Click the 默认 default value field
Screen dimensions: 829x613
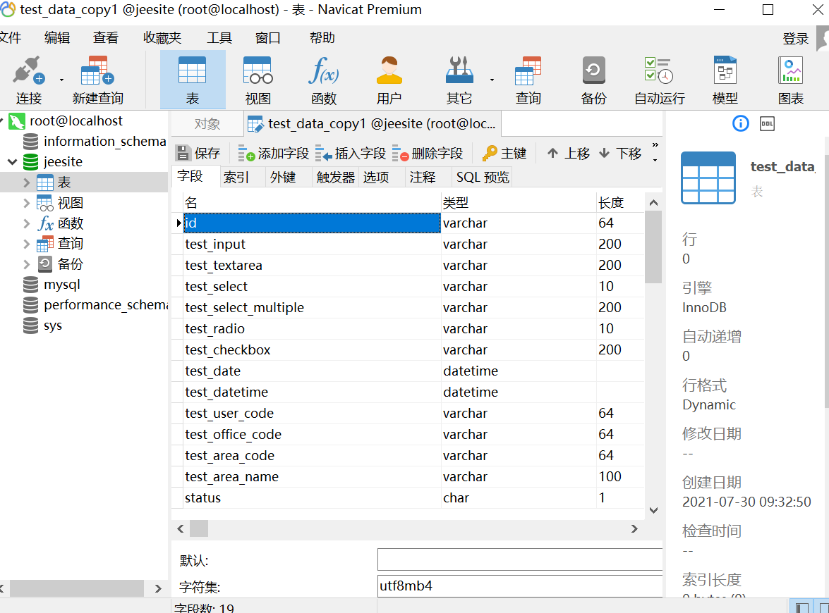(520, 559)
